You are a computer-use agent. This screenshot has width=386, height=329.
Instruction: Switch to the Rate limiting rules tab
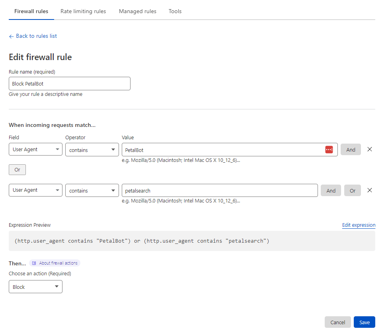tap(83, 11)
